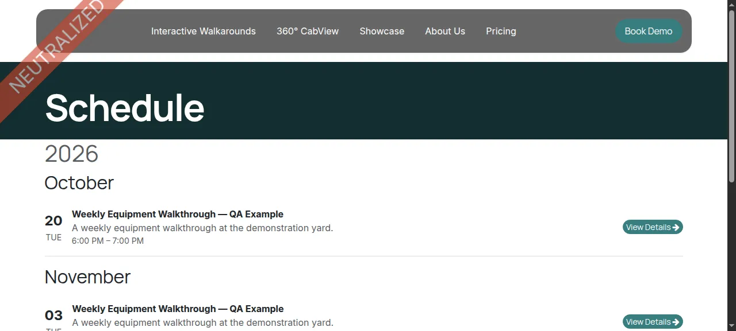Viewport: 736px width, 331px height.
Task: Click the October event description text
Action: point(202,228)
